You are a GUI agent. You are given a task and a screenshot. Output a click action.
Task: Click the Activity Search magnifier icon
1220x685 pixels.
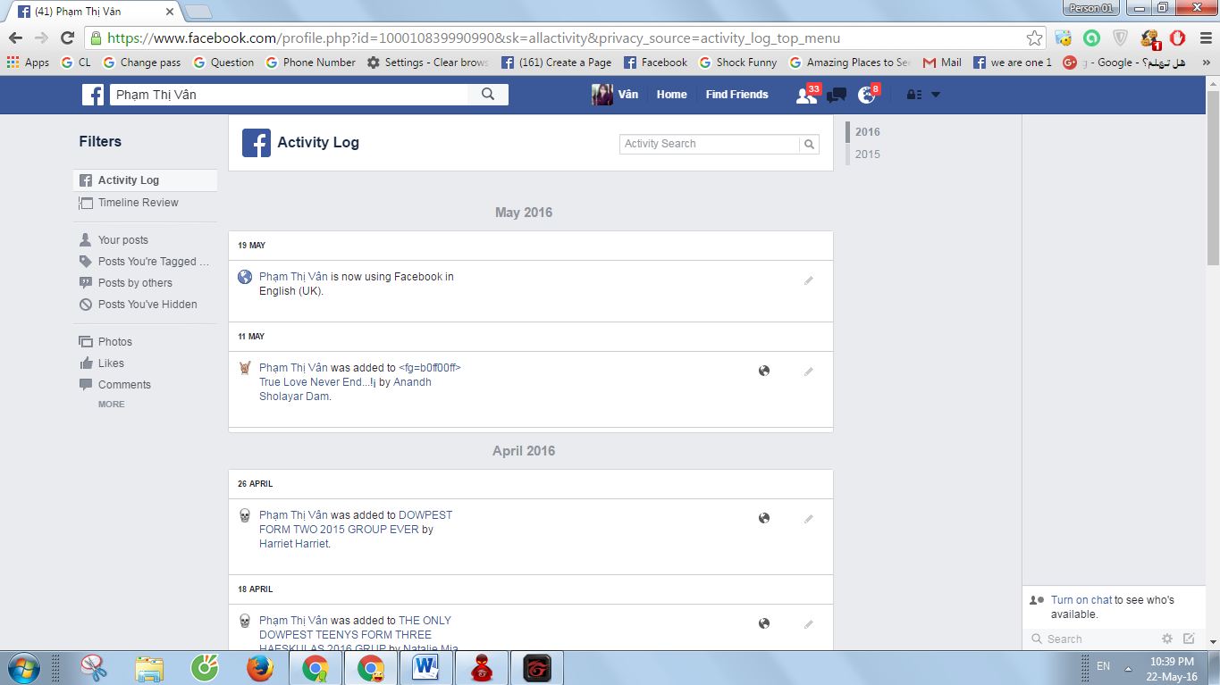click(808, 144)
